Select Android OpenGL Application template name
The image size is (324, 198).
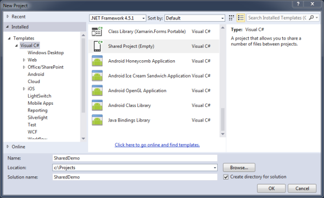(137, 91)
